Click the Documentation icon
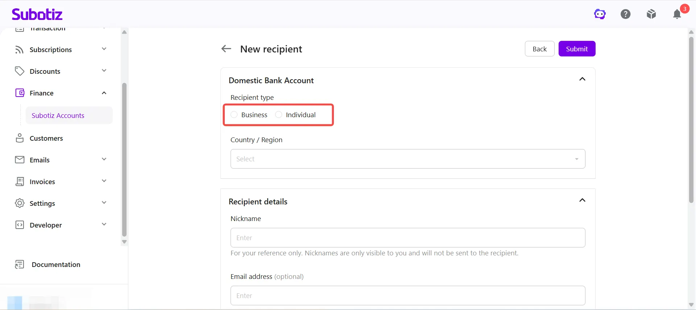 [20, 264]
